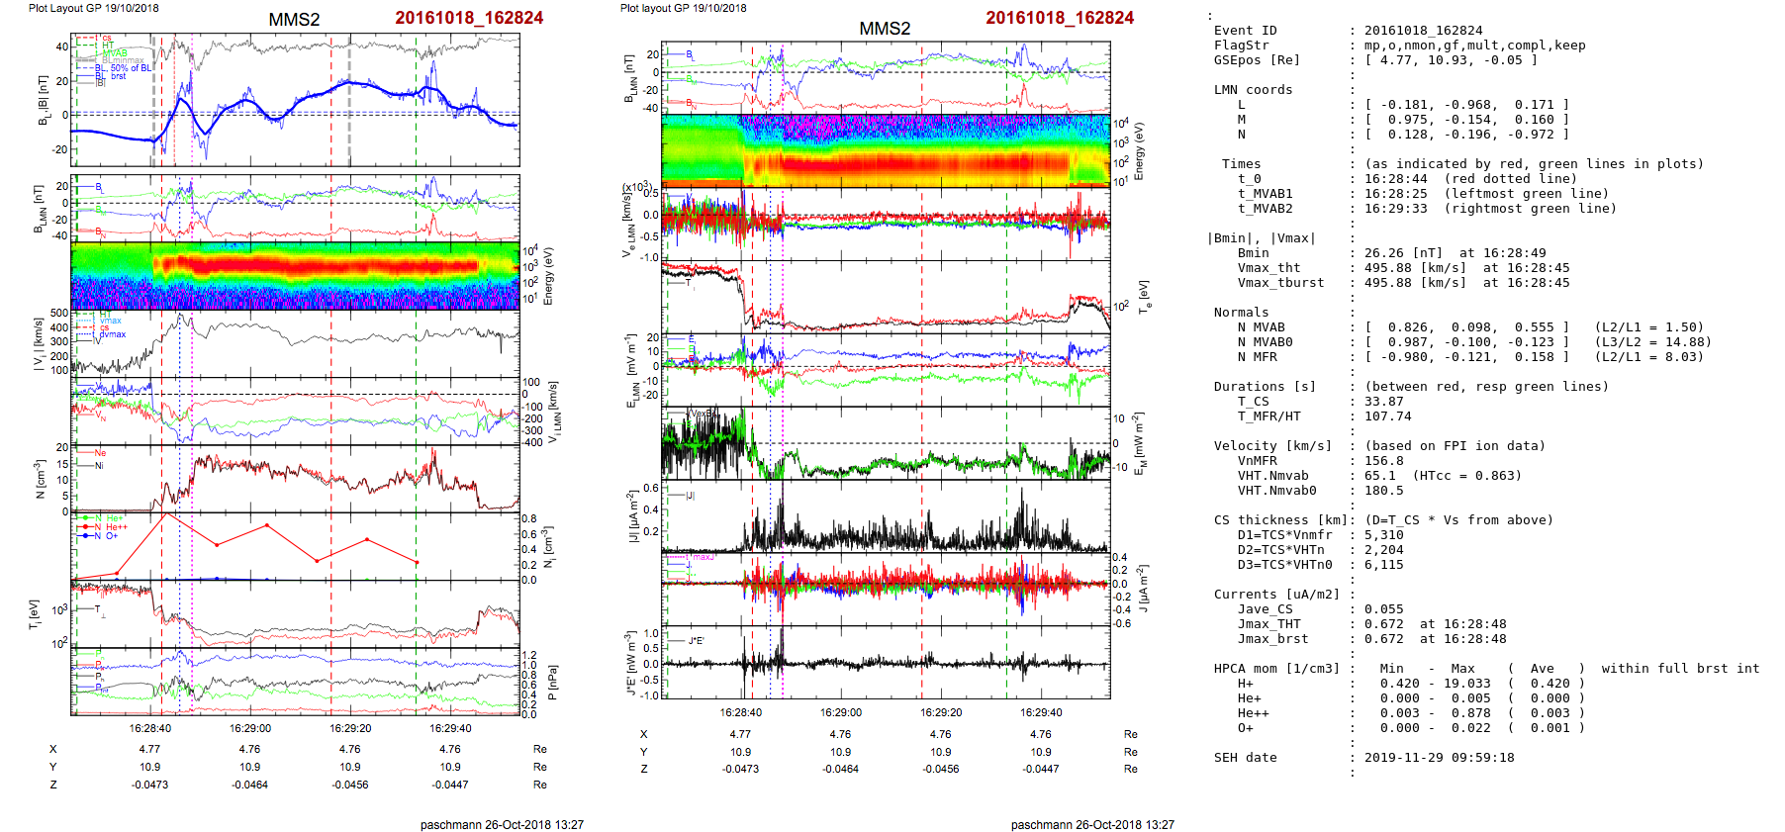
Task: Click the 'Velocity [km/s]' heading
Action: click(1272, 446)
